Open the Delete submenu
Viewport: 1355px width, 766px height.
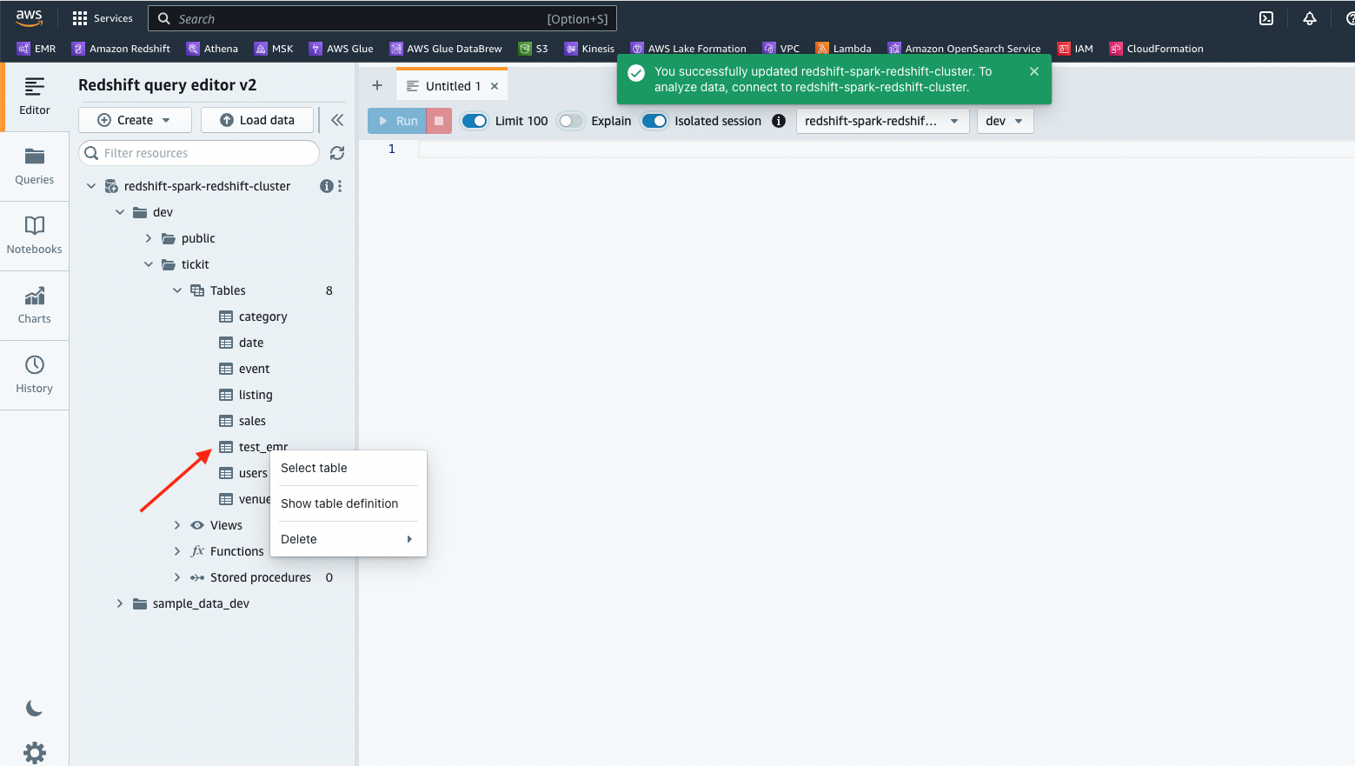[x=349, y=539]
